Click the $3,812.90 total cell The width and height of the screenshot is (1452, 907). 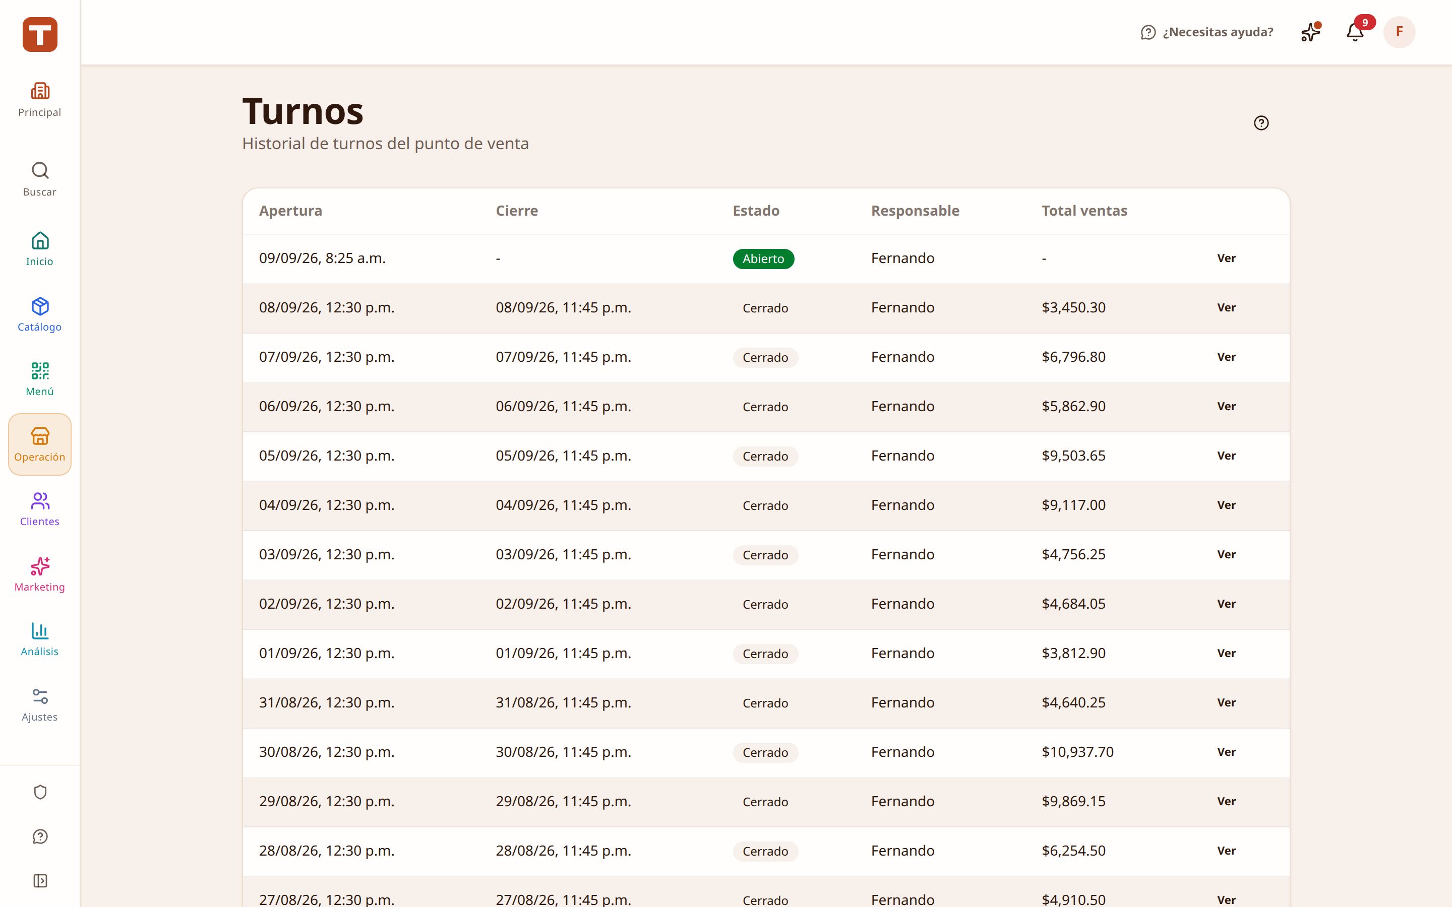pyautogui.click(x=1073, y=653)
